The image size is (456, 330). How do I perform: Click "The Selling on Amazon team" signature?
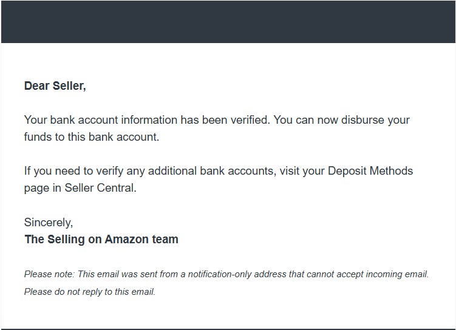point(101,240)
